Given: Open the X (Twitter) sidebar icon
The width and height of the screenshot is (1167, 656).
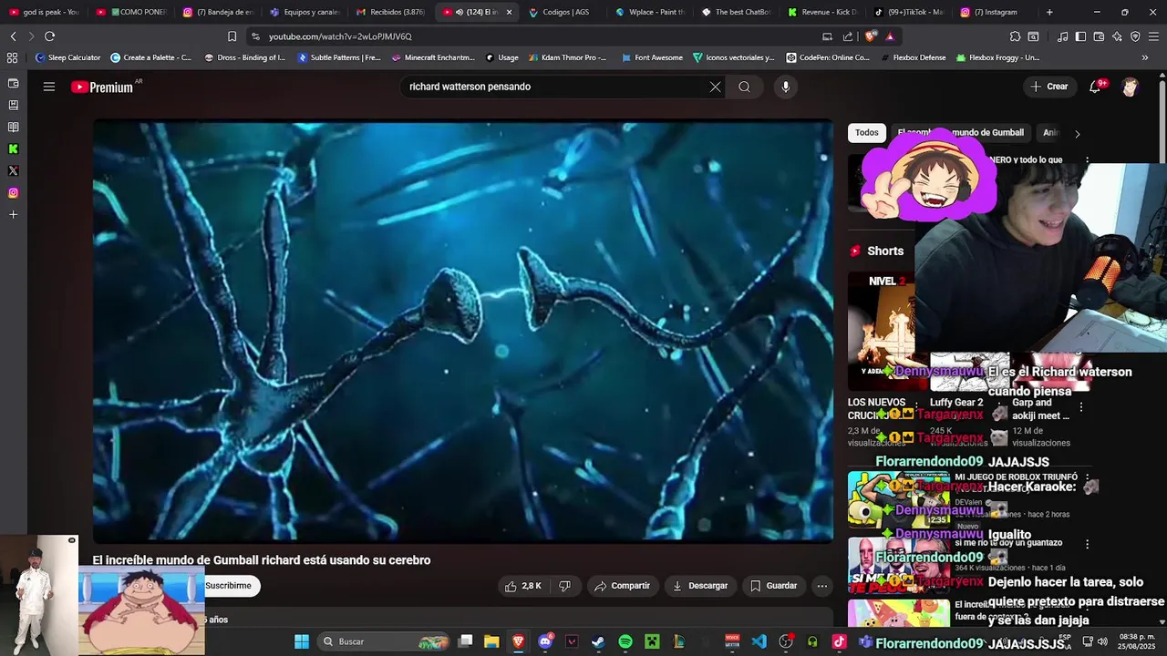Looking at the screenshot, I should (x=13, y=170).
